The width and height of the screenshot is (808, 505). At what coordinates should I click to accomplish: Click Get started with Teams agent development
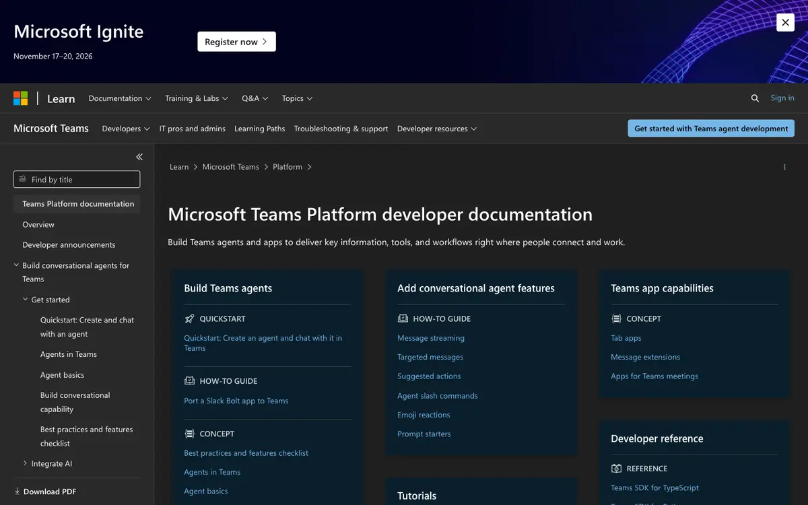pos(711,129)
